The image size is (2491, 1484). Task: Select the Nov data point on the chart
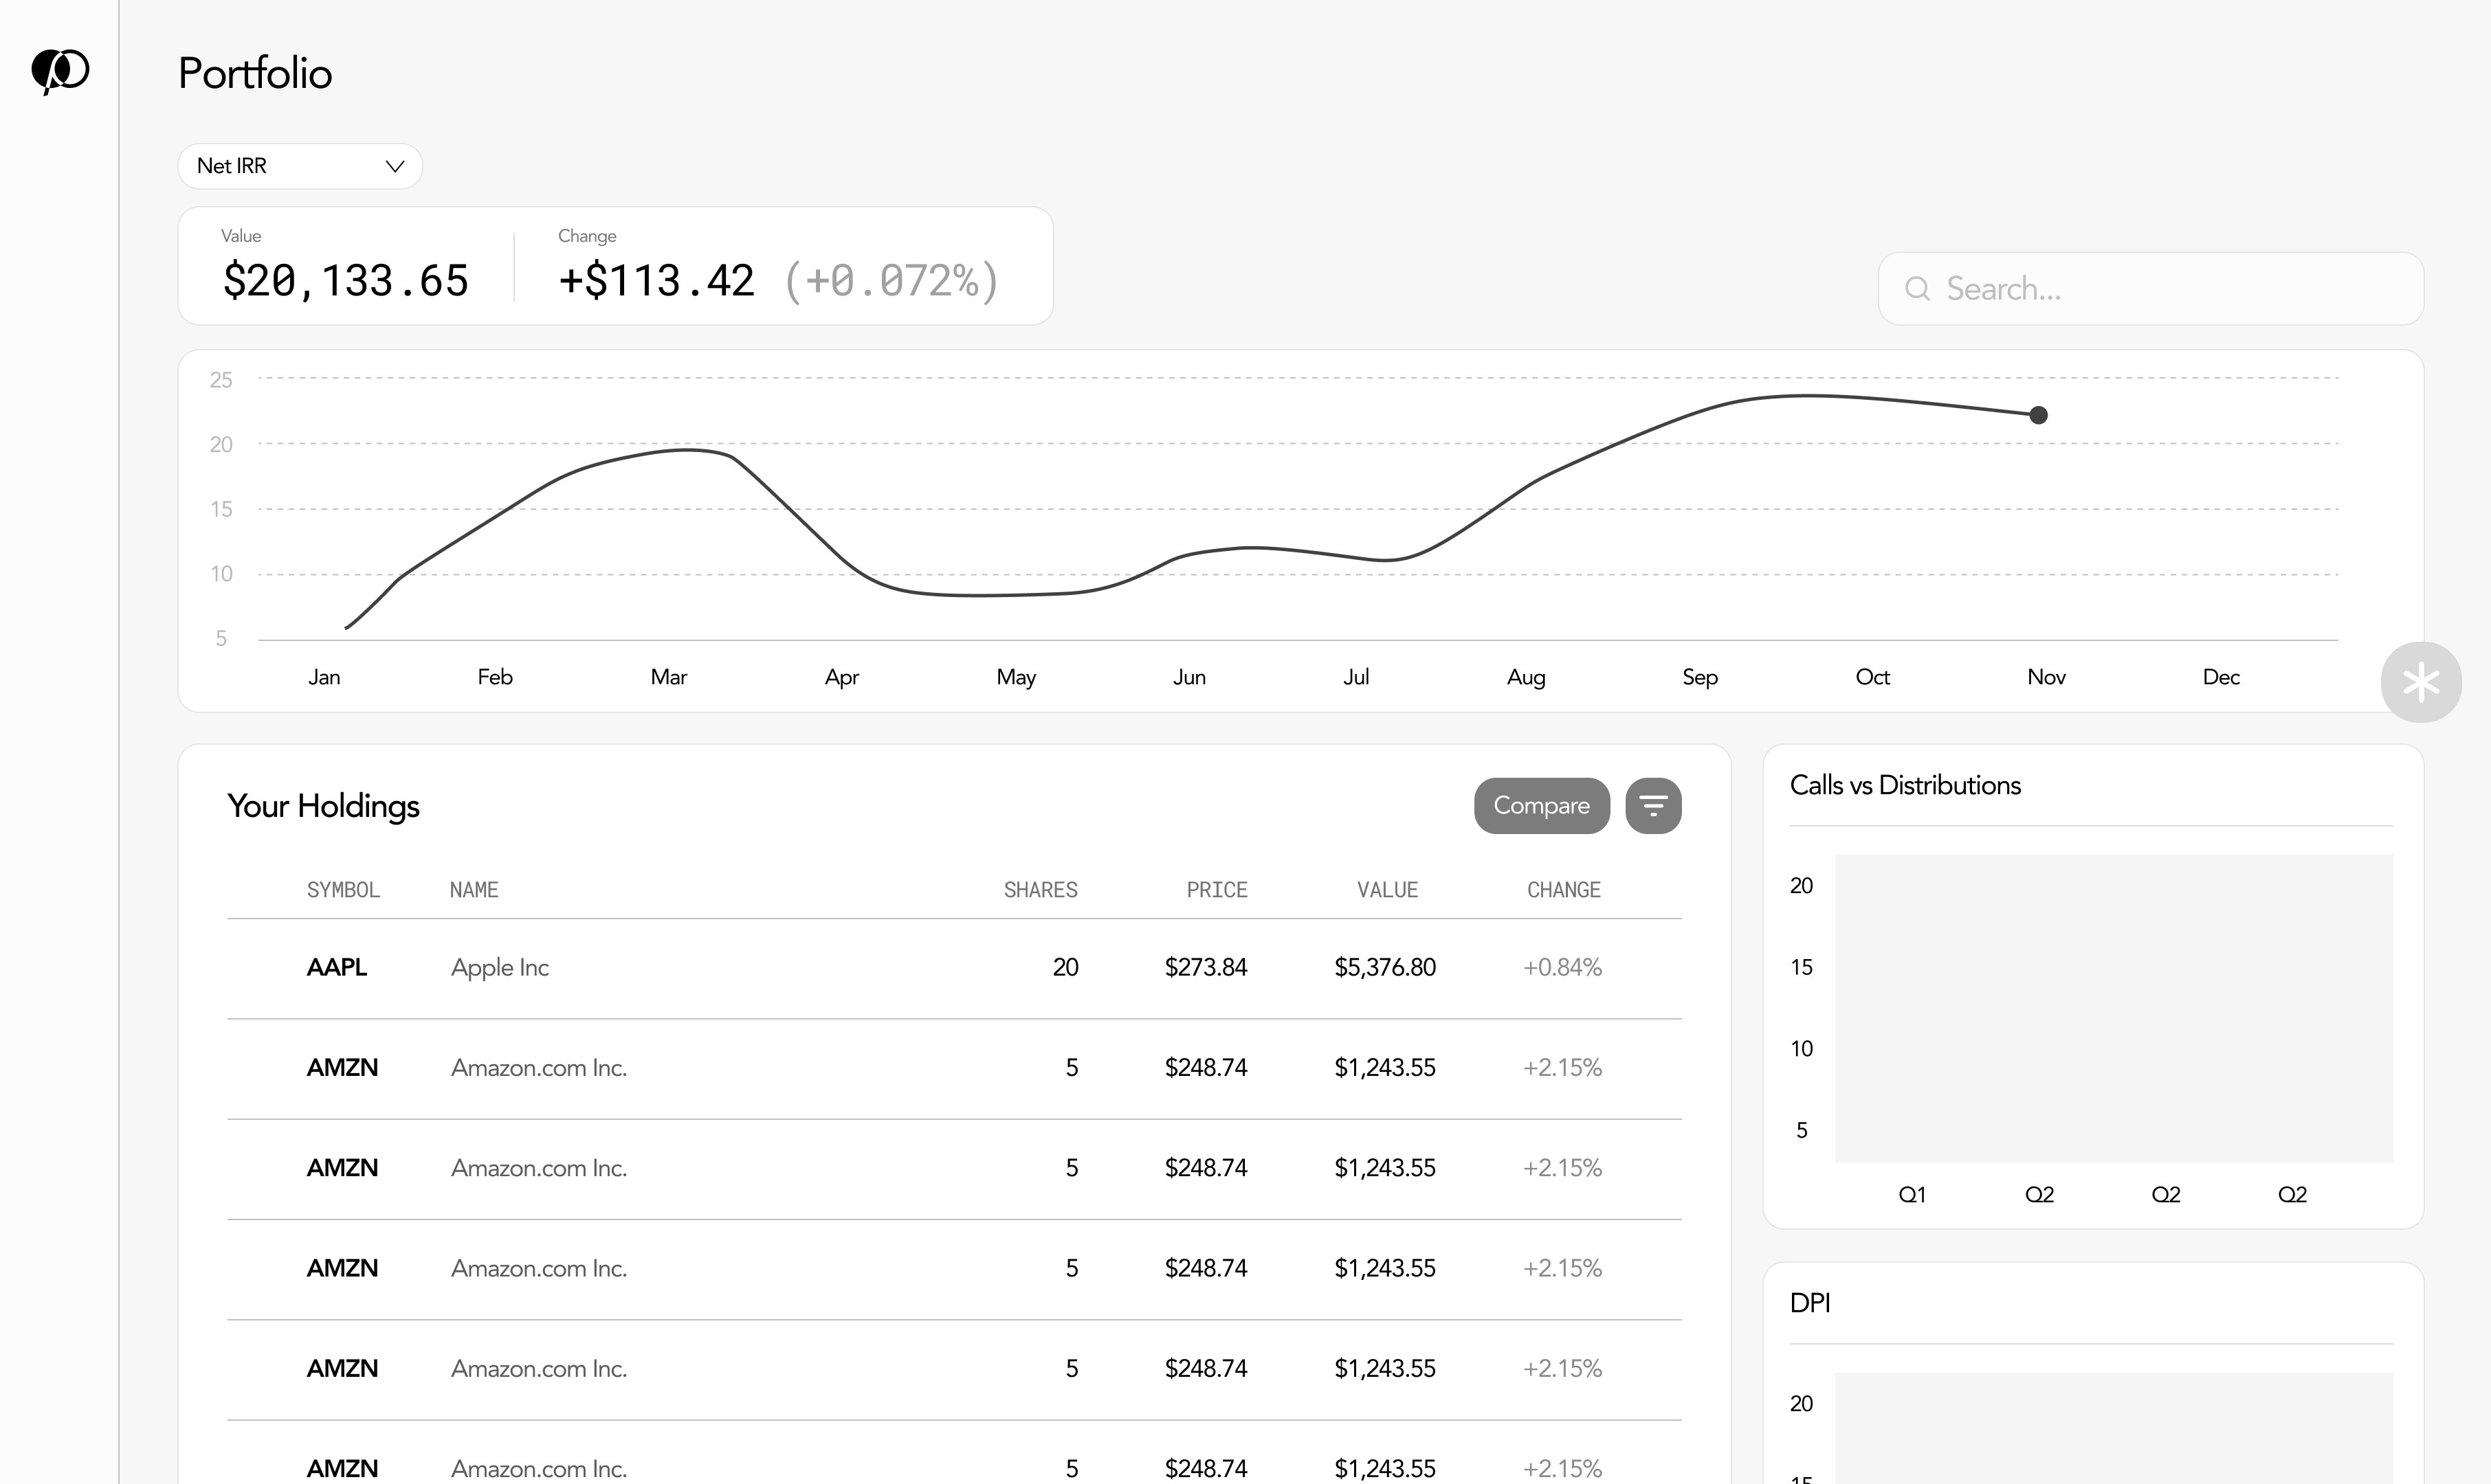click(2038, 415)
